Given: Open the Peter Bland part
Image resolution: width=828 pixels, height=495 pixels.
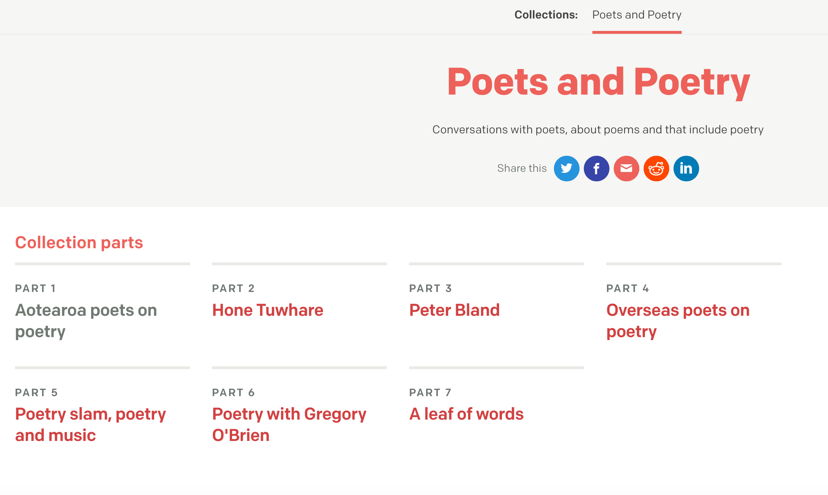Looking at the screenshot, I should pos(454,310).
